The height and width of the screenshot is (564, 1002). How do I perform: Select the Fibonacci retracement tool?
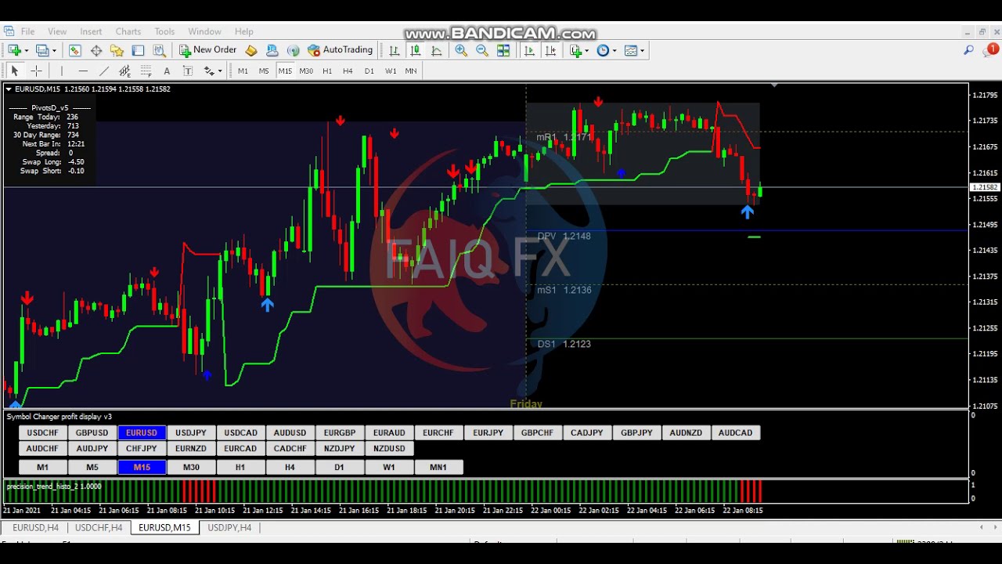pyautogui.click(x=146, y=70)
